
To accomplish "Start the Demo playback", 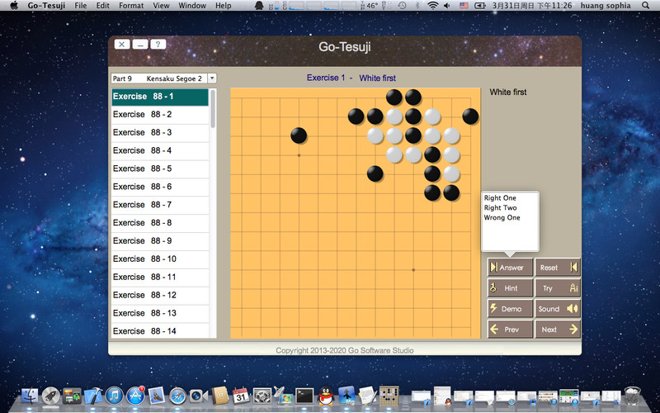I will point(510,308).
